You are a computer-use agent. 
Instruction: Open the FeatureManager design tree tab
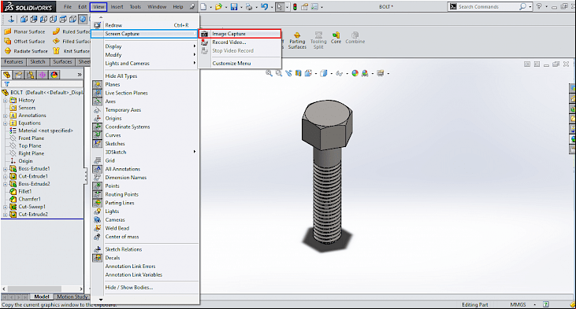[6, 75]
